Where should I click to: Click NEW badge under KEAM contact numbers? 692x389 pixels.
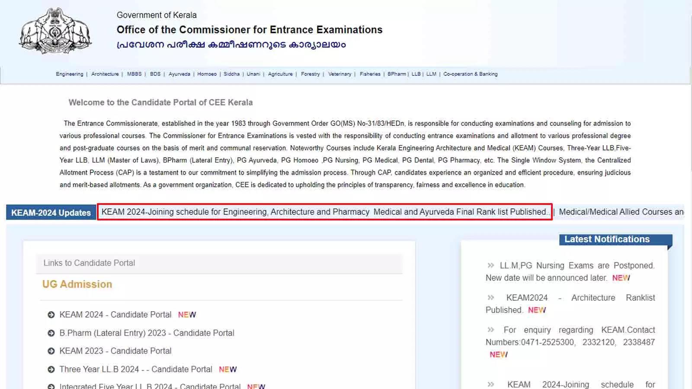click(498, 355)
